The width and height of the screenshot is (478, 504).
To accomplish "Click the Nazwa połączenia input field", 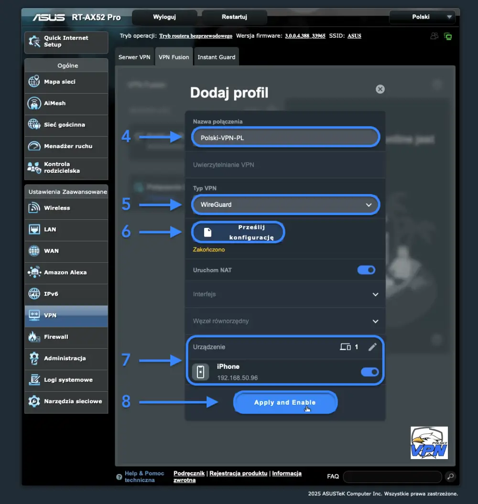I will pos(285,137).
